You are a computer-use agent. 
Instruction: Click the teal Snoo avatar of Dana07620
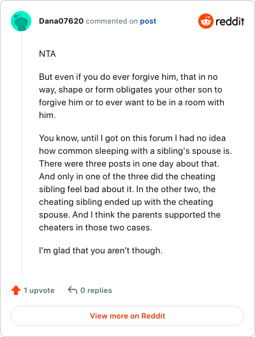pyautogui.click(x=21, y=21)
